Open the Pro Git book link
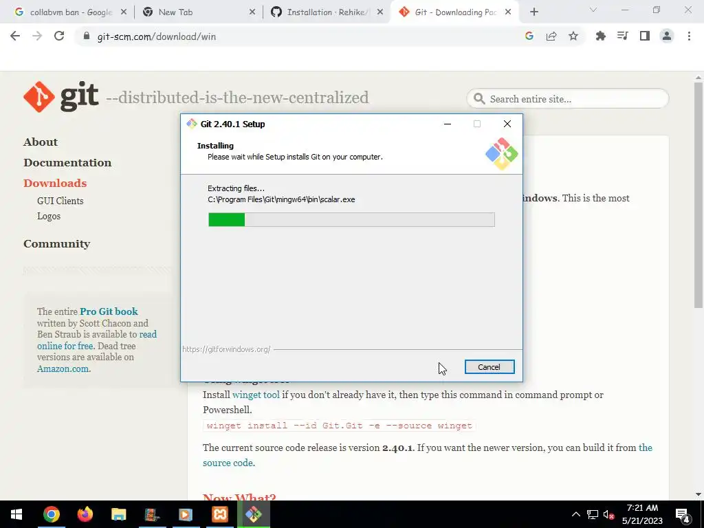The image size is (704, 528). point(109,311)
